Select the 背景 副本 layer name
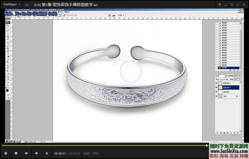Screen dimensions: 249x159 point(226,92)
